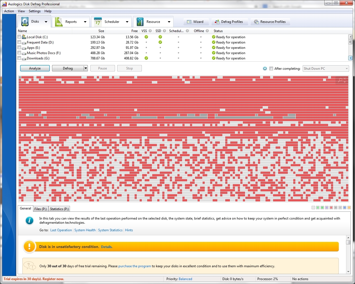Open the Action menu
Image resolution: width=355 pixels, height=284 pixels.
click(9, 11)
